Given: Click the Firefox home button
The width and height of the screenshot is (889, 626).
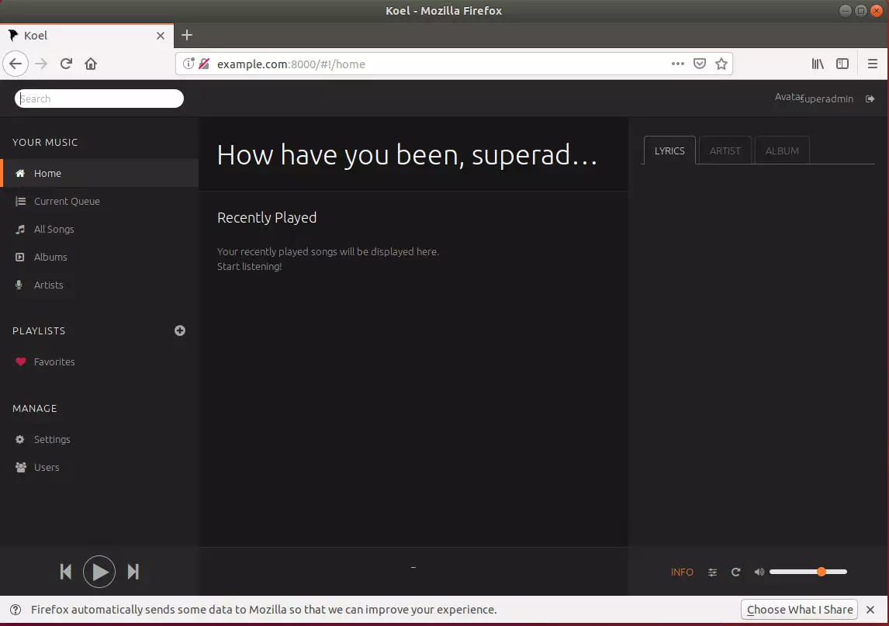Looking at the screenshot, I should 91,64.
